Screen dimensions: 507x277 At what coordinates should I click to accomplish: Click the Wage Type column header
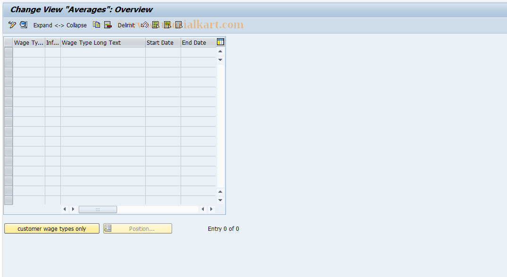[x=29, y=42]
